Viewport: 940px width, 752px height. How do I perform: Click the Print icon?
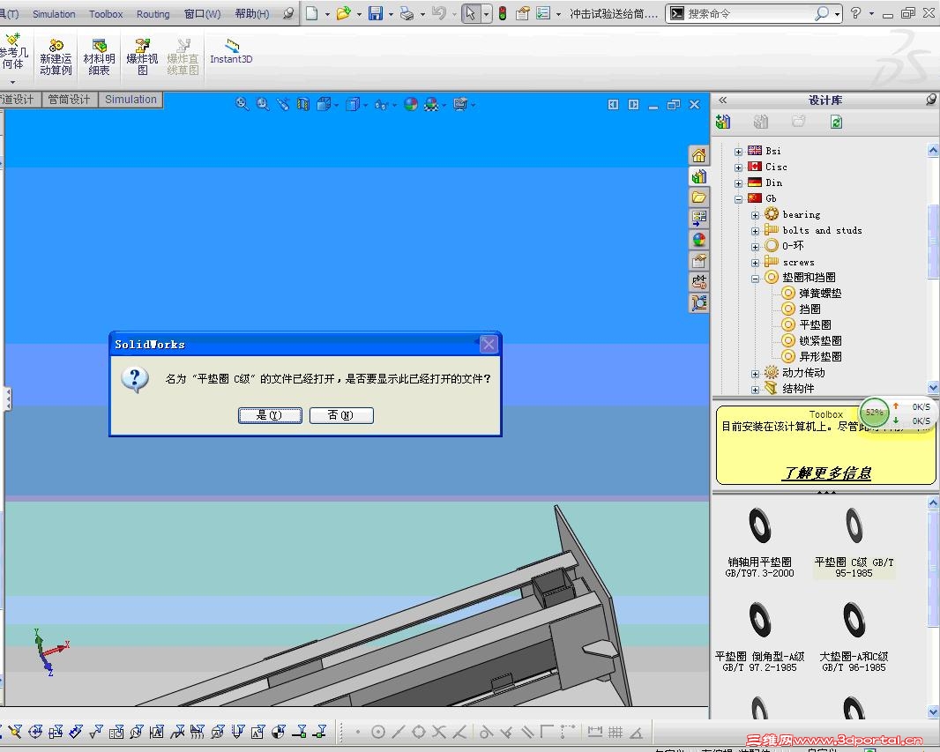coord(407,13)
